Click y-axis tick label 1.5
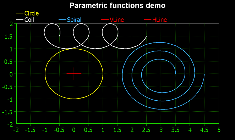This screenshot has width=235, height=140. pos(9,37)
